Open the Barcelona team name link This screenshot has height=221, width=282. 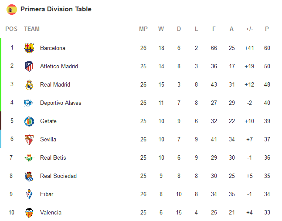tap(52, 48)
